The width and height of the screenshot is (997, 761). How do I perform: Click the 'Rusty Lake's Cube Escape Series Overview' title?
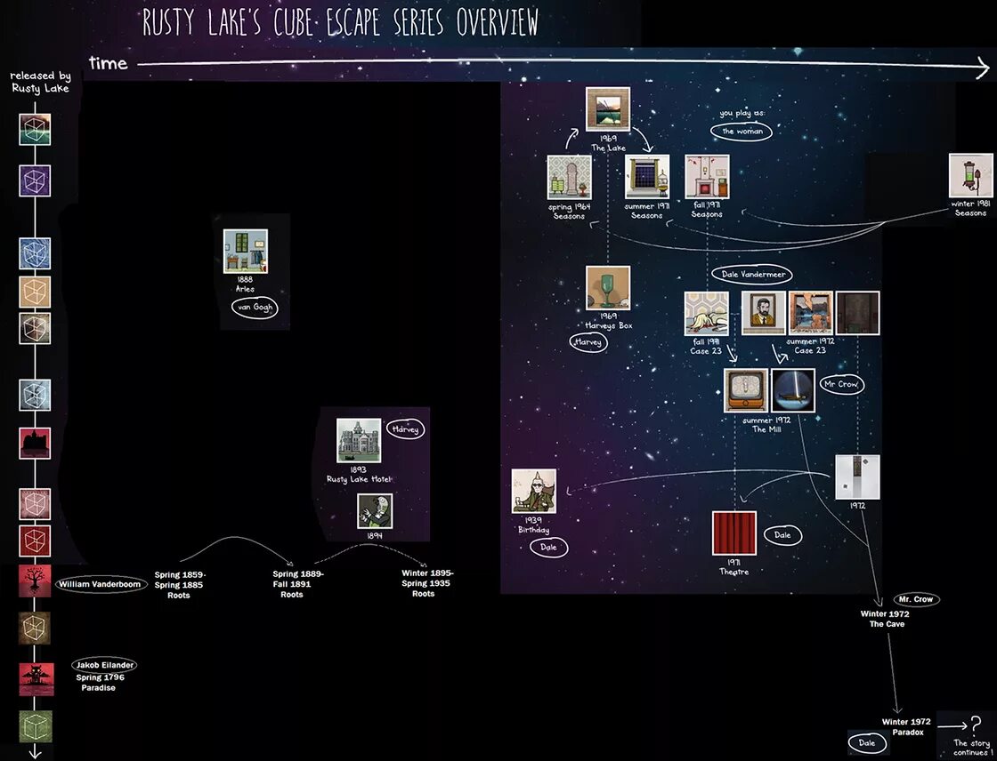[x=340, y=22]
